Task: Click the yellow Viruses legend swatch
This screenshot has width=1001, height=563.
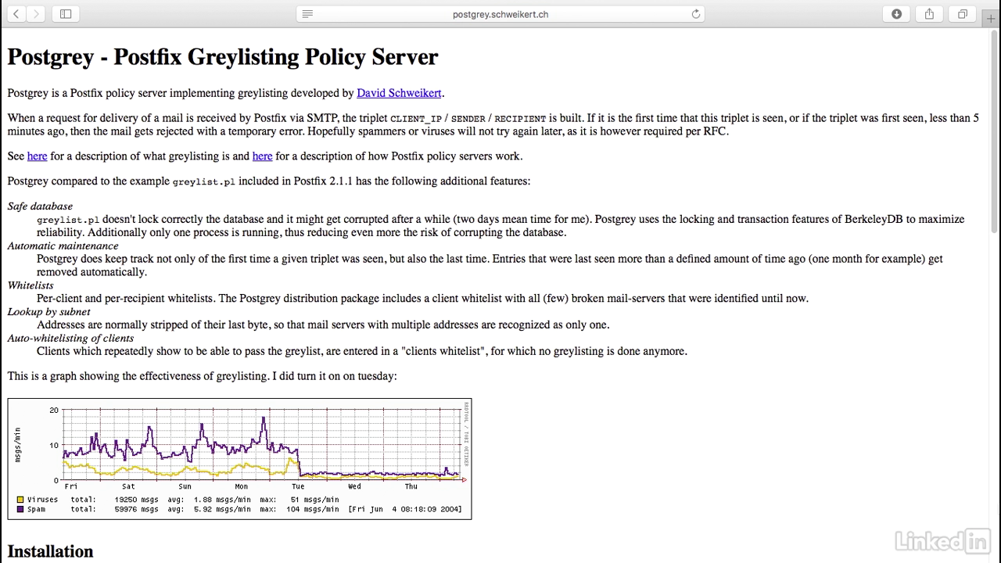Action: click(20, 500)
